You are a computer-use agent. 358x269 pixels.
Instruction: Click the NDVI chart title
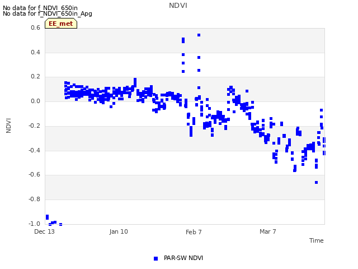178,6
